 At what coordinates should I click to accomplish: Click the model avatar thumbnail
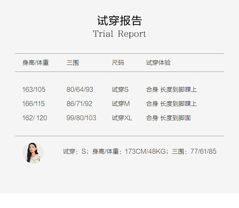(x=33, y=153)
